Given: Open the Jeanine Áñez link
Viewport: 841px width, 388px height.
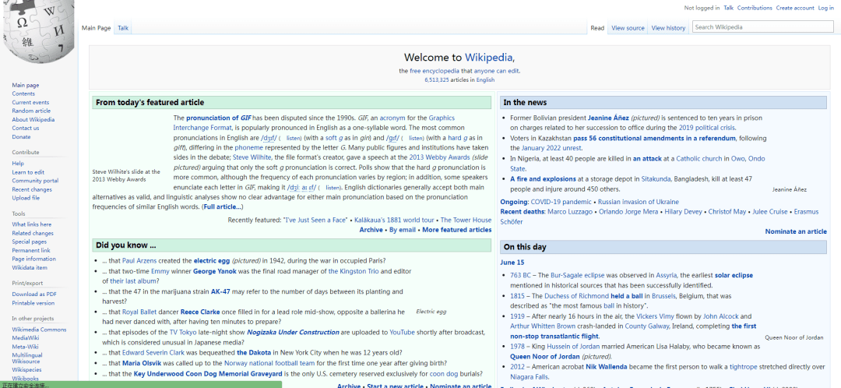Looking at the screenshot, I should [x=608, y=118].
